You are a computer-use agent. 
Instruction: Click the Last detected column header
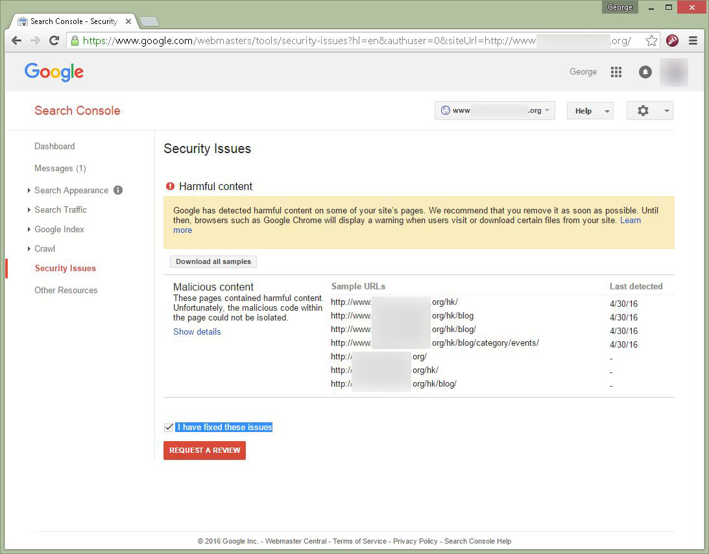(636, 286)
